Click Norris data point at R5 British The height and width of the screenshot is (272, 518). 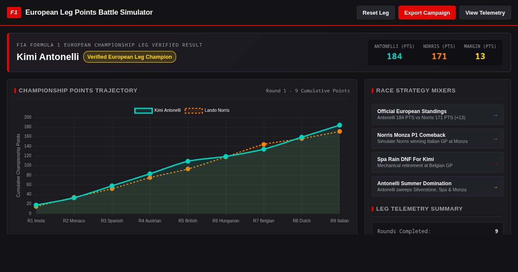click(x=188, y=169)
